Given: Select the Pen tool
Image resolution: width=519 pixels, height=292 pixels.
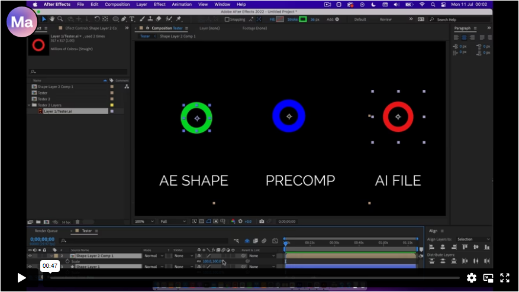Looking at the screenshot, I should [x=124, y=19].
